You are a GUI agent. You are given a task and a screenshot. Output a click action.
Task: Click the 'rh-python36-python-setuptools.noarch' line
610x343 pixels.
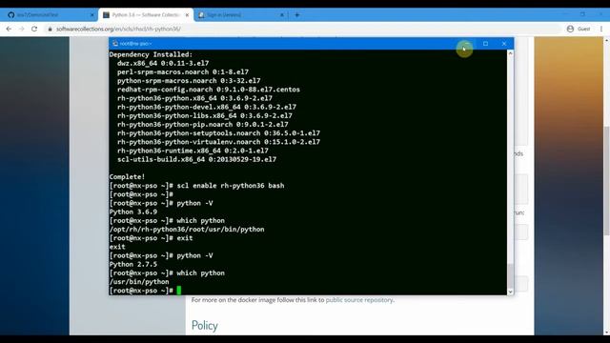click(x=218, y=133)
